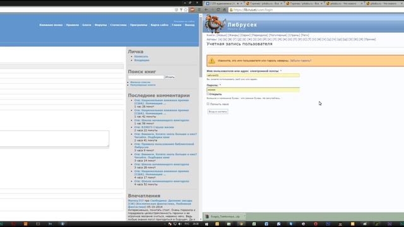The width and height of the screenshot is (404, 227).
Task: Click the Вход в систему button
Action: pos(218,112)
